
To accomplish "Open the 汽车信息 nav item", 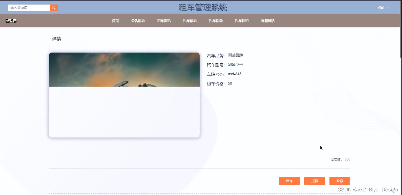I will [190, 21].
